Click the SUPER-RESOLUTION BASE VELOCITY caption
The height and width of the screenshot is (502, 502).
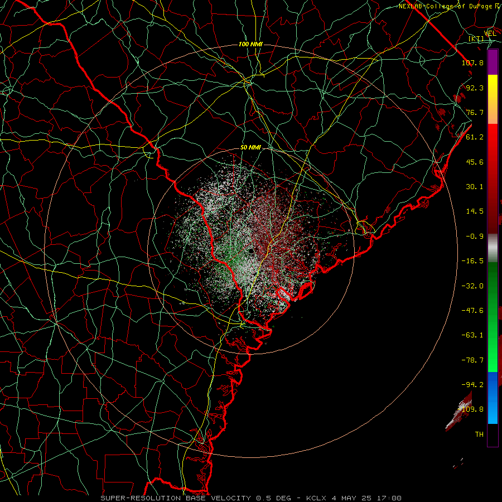[176, 498]
